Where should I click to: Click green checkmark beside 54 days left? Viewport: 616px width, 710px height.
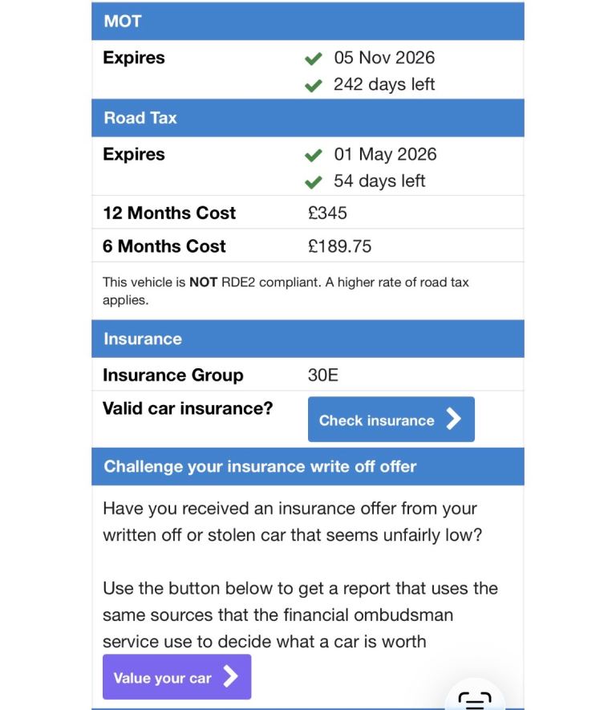[314, 181]
